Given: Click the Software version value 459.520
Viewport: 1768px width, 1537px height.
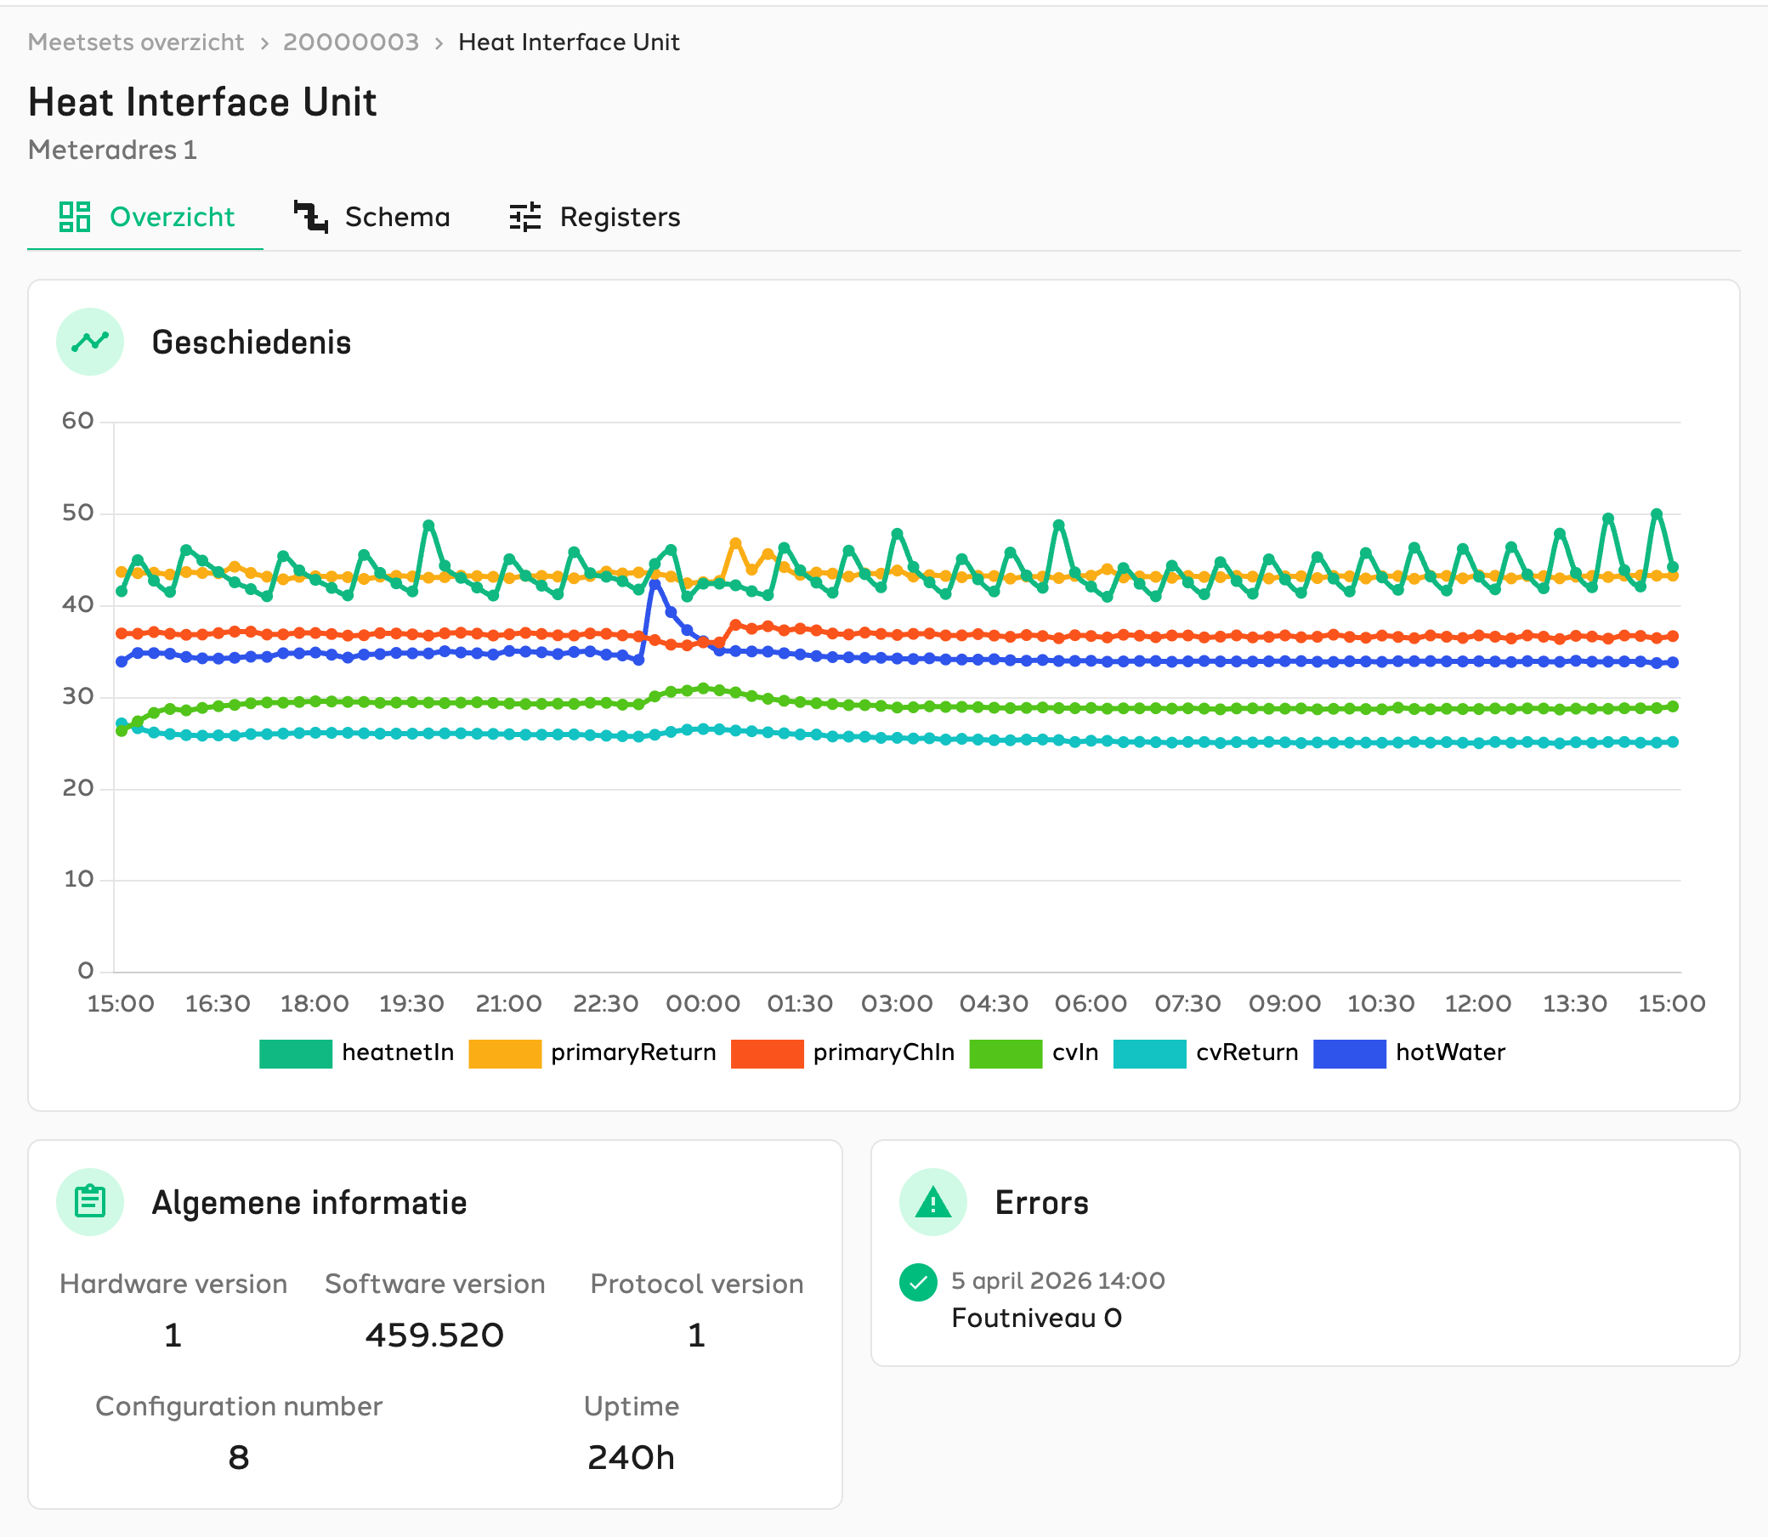Looking at the screenshot, I should coord(434,1335).
